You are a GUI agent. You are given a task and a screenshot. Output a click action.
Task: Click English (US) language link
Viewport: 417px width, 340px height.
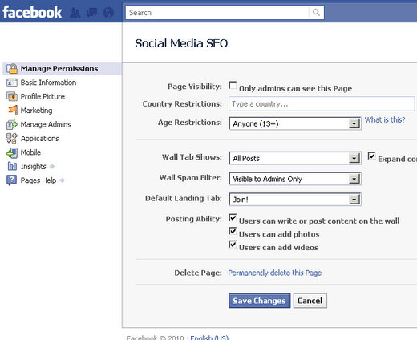point(209,338)
